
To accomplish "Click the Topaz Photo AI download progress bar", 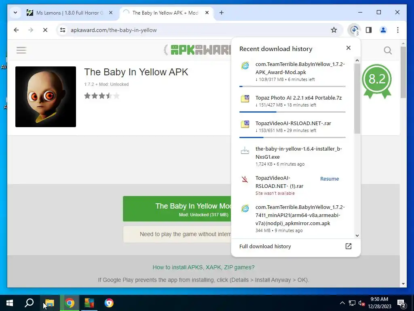I will click(292, 112).
